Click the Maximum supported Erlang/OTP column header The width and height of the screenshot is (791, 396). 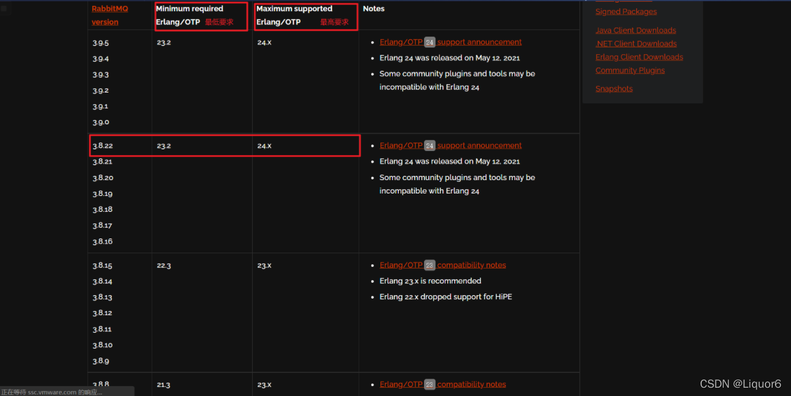point(294,15)
